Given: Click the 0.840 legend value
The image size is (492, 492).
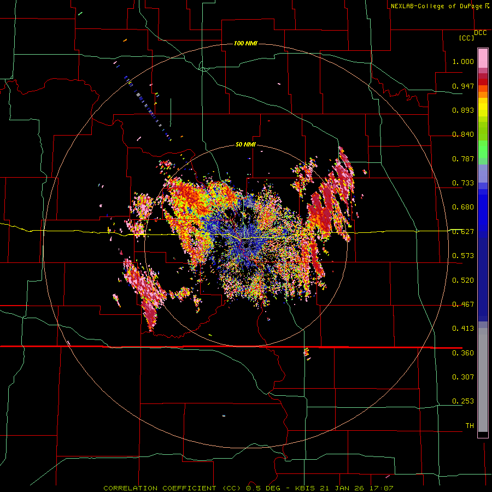Looking at the screenshot, I should [463, 134].
